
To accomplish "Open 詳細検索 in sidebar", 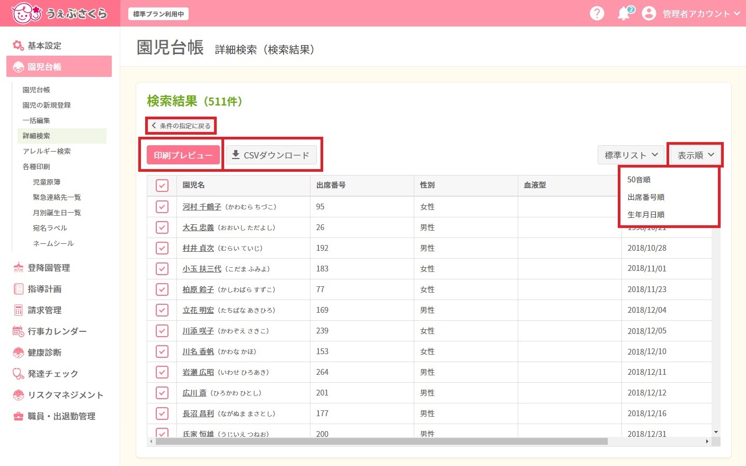I will click(62, 136).
